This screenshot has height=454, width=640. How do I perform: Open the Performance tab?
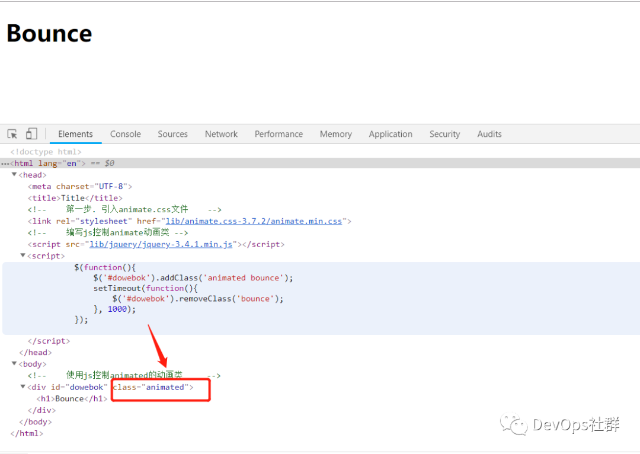pos(279,134)
